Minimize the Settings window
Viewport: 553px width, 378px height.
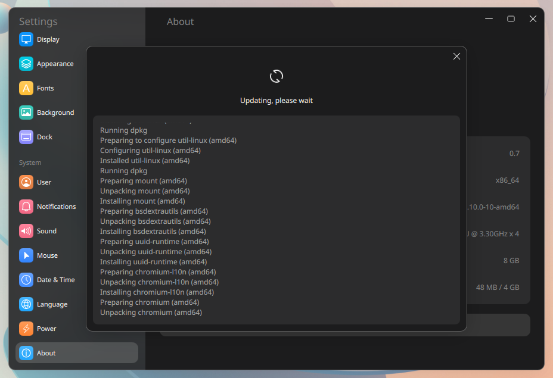489,18
